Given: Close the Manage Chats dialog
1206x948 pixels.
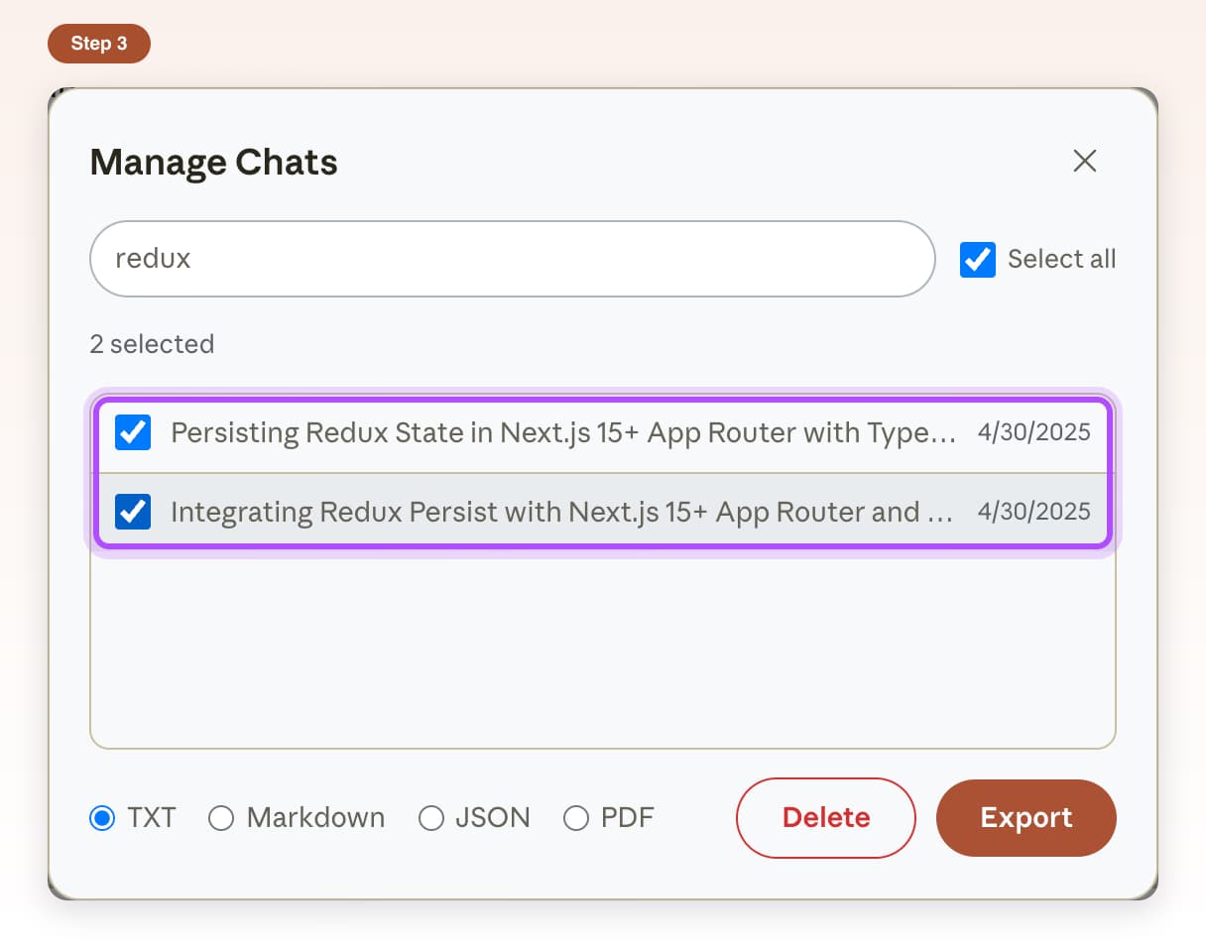Looking at the screenshot, I should pyautogui.click(x=1085, y=161).
